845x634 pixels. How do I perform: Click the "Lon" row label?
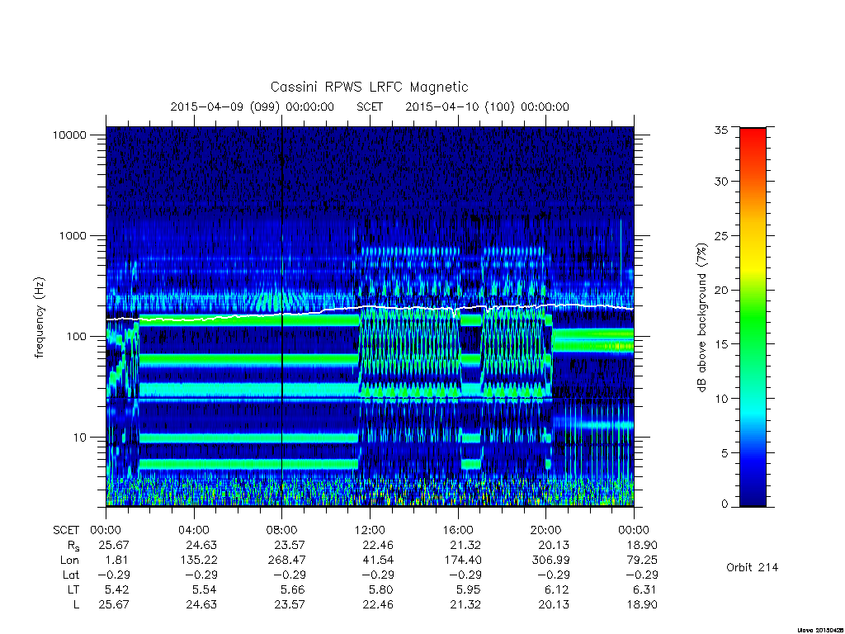[x=69, y=561]
